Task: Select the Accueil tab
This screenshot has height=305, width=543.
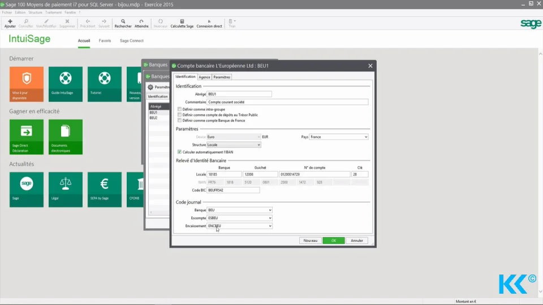Action: coord(84,41)
